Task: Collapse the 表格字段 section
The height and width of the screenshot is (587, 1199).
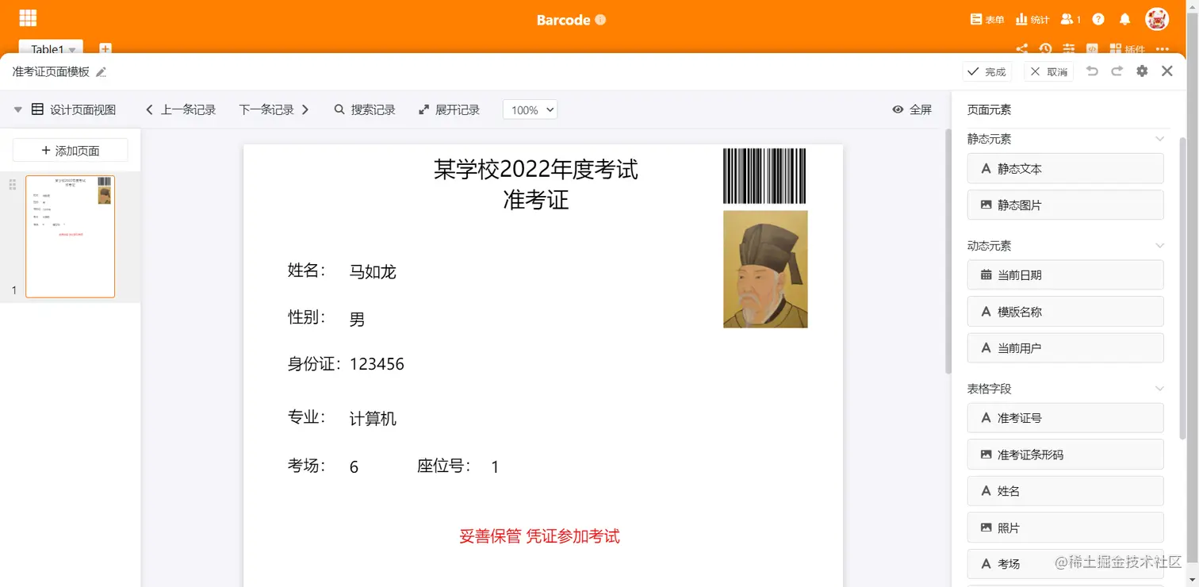Action: tap(1159, 389)
